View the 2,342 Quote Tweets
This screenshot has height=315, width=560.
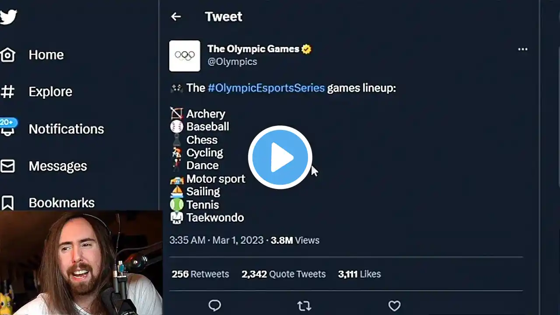click(x=283, y=274)
